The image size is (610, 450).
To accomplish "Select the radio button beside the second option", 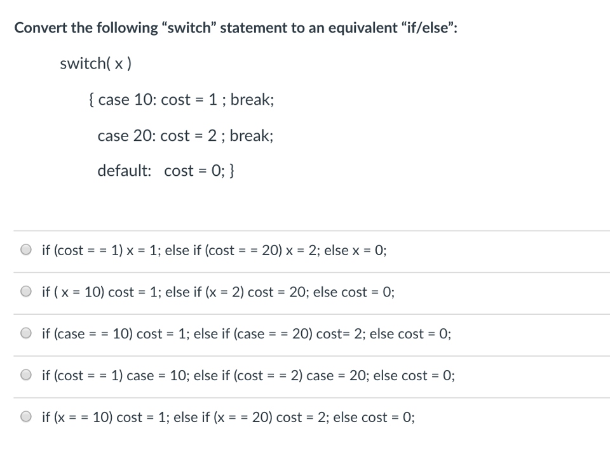I will [26, 291].
